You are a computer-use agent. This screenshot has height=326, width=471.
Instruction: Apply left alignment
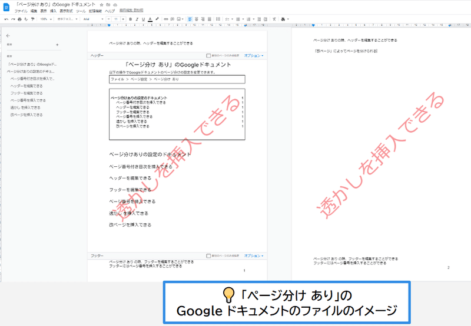coord(190,19)
